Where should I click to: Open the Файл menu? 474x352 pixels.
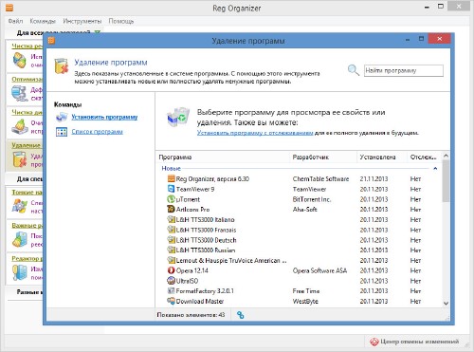(15, 21)
